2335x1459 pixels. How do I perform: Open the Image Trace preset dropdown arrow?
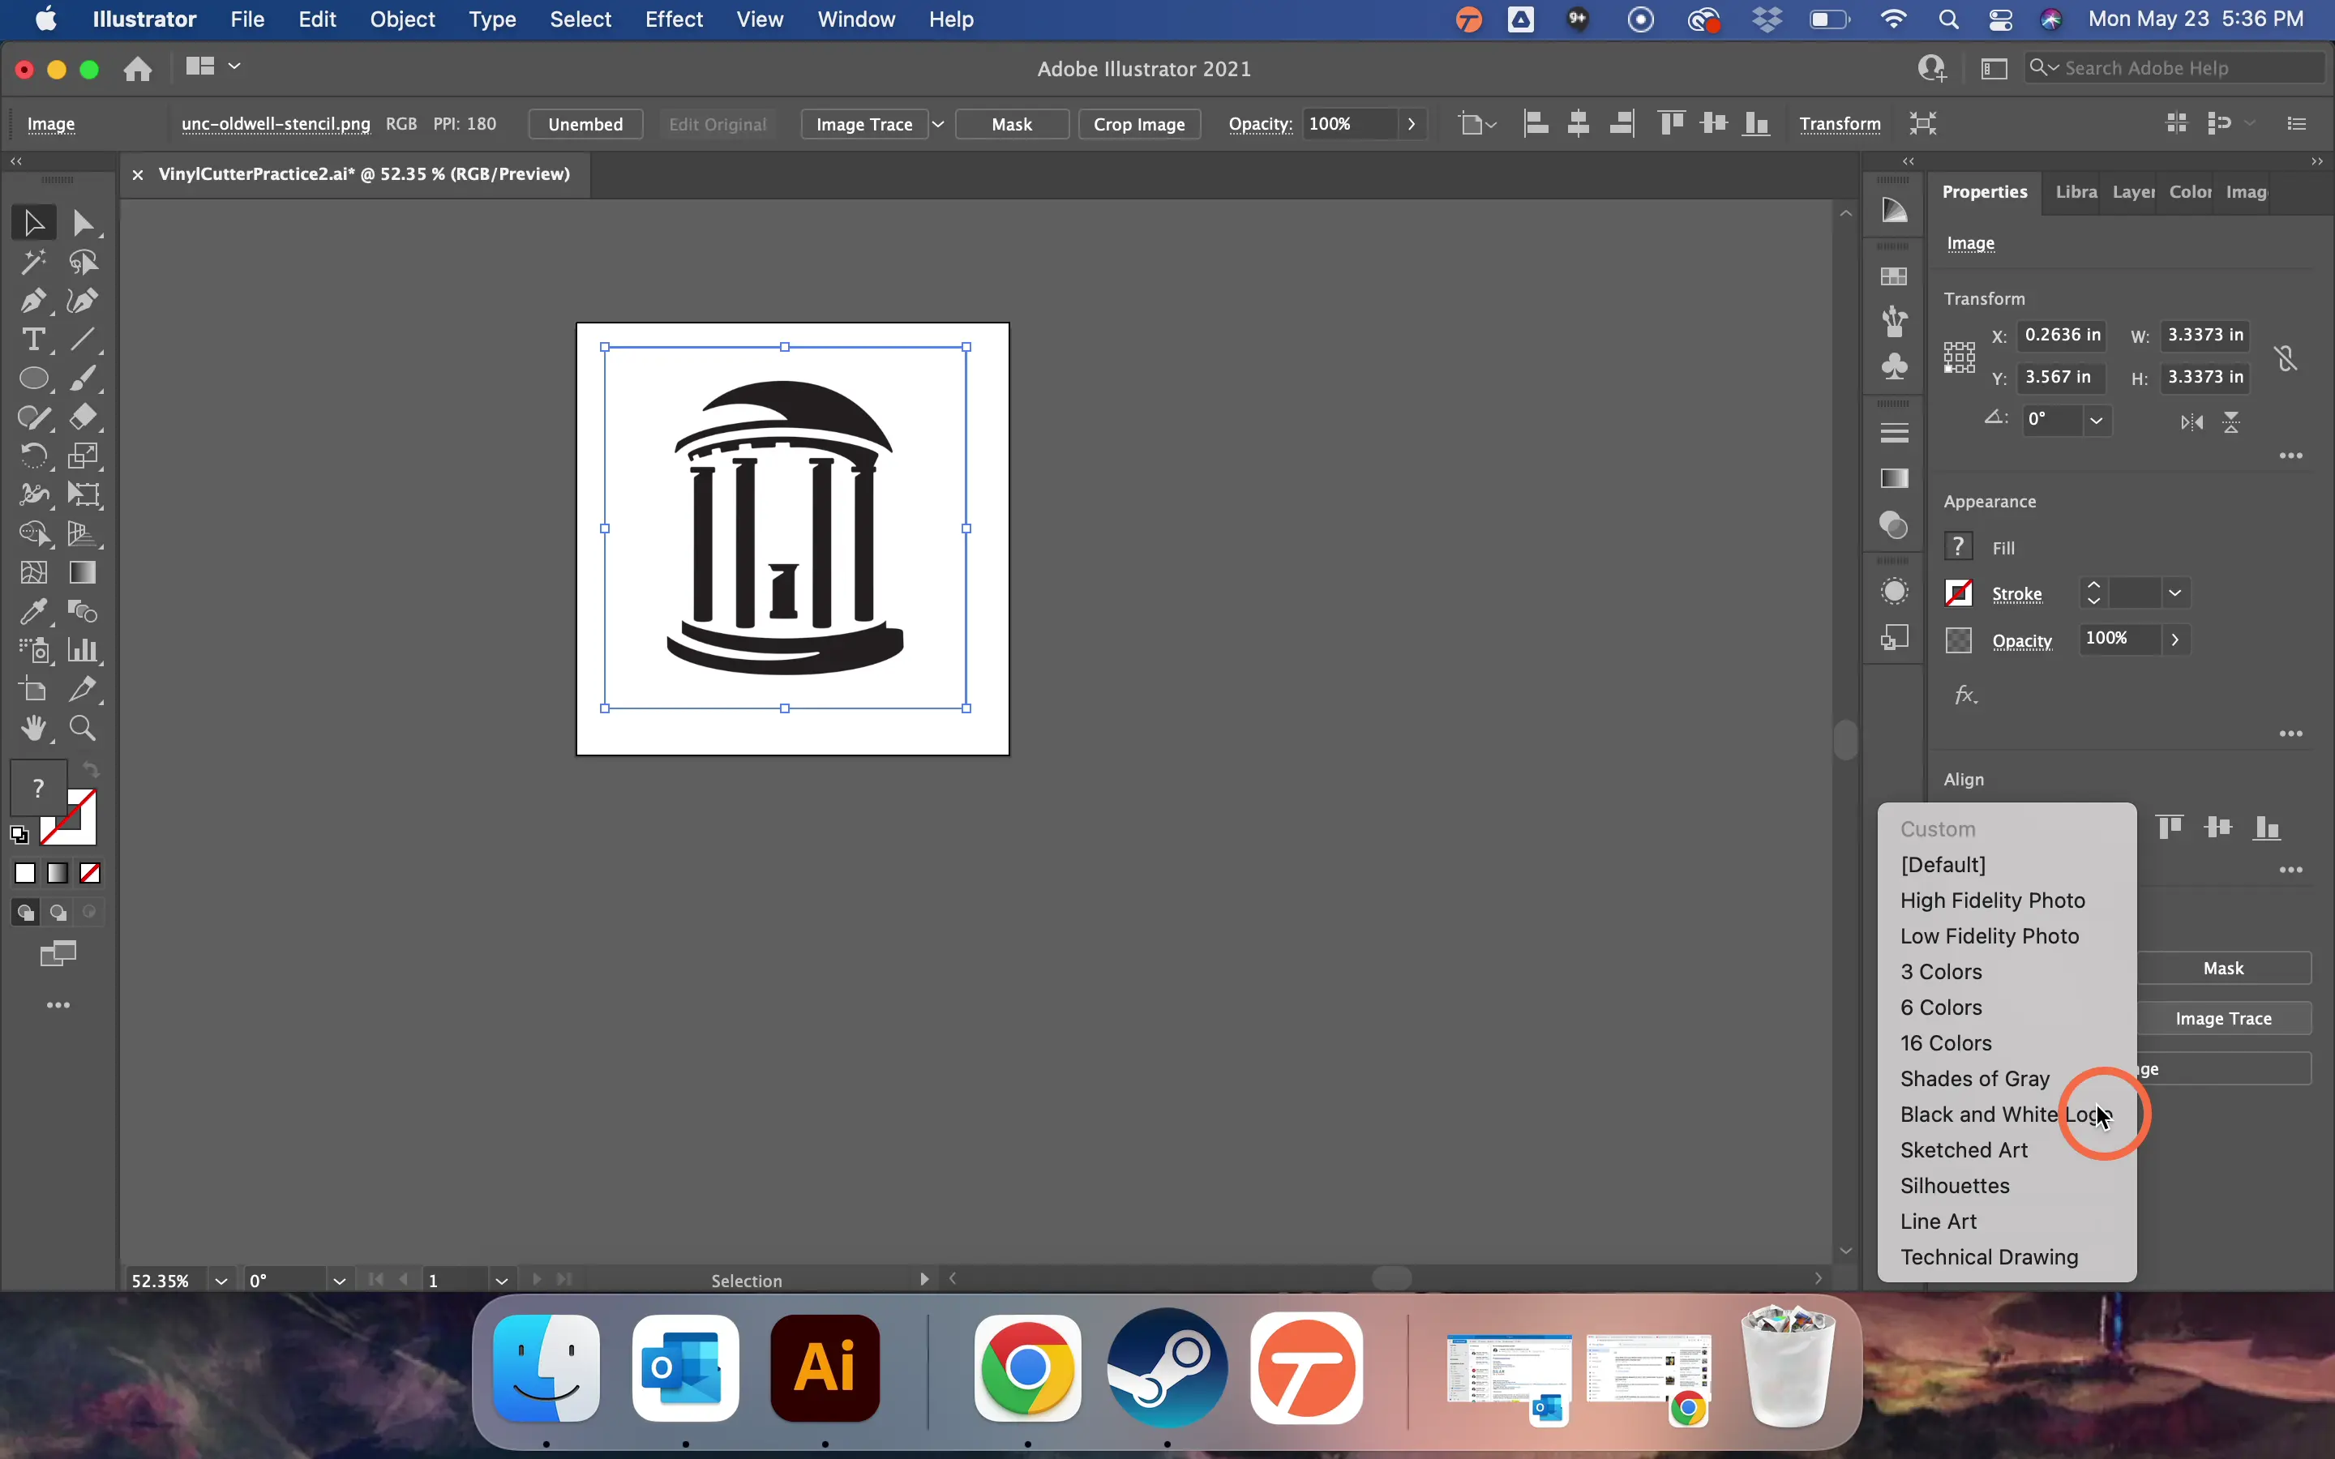(938, 125)
